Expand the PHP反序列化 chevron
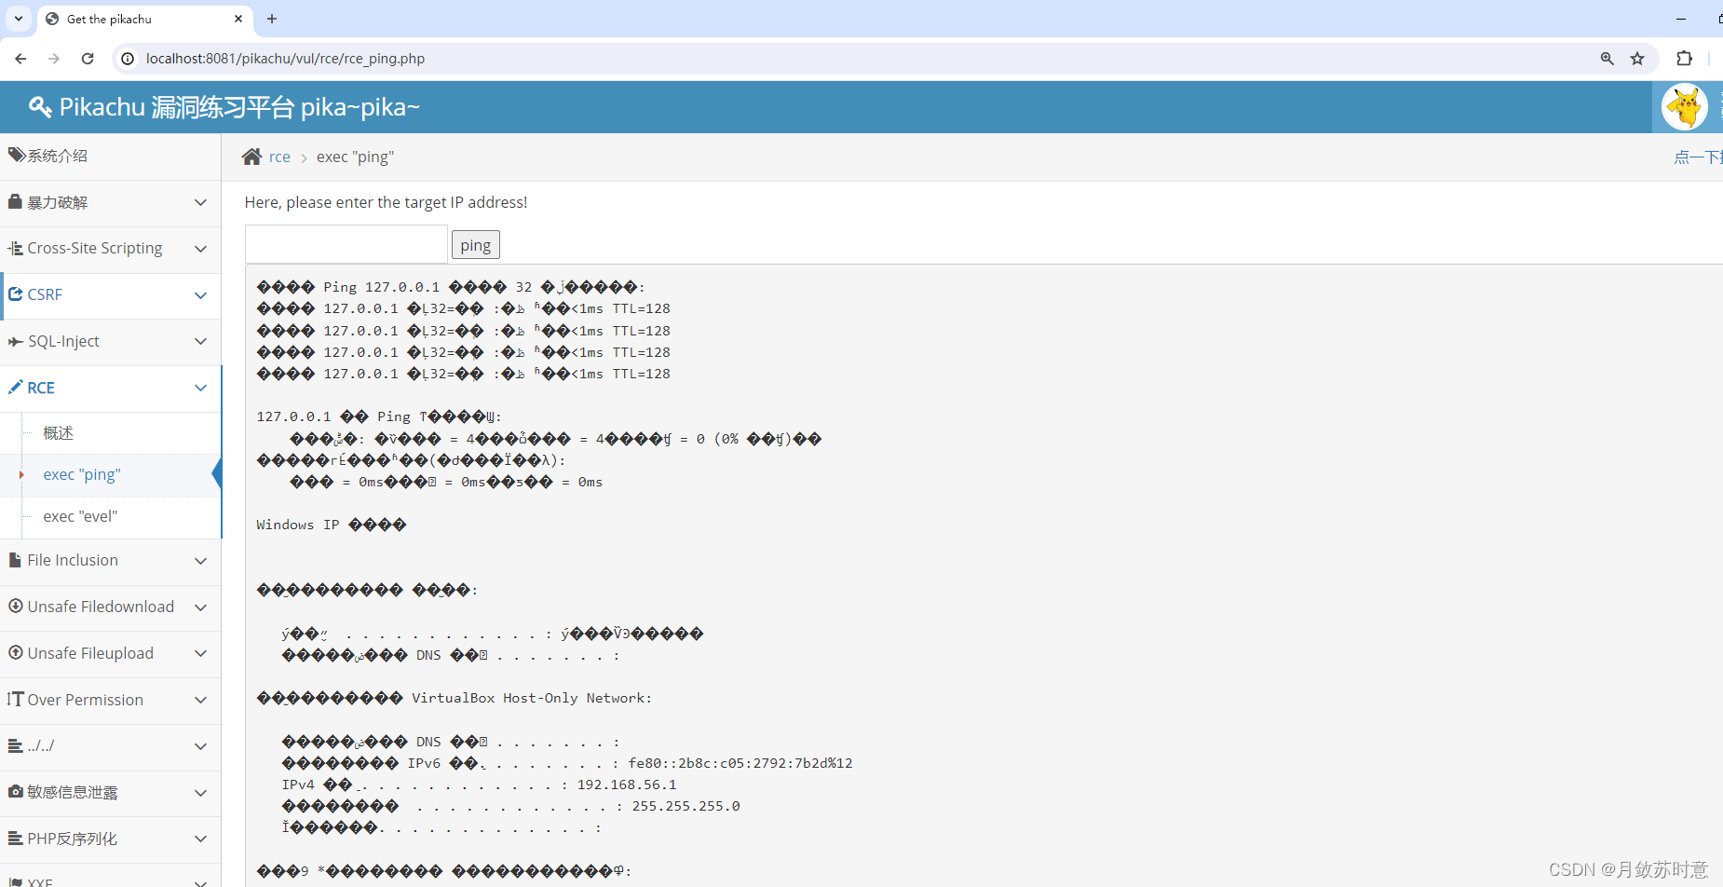Image resolution: width=1723 pixels, height=887 pixels. pos(200,839)
